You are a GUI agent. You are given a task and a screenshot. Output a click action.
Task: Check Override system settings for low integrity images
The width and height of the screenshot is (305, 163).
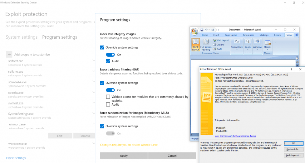pyautogui.click(x=102, y=47)
